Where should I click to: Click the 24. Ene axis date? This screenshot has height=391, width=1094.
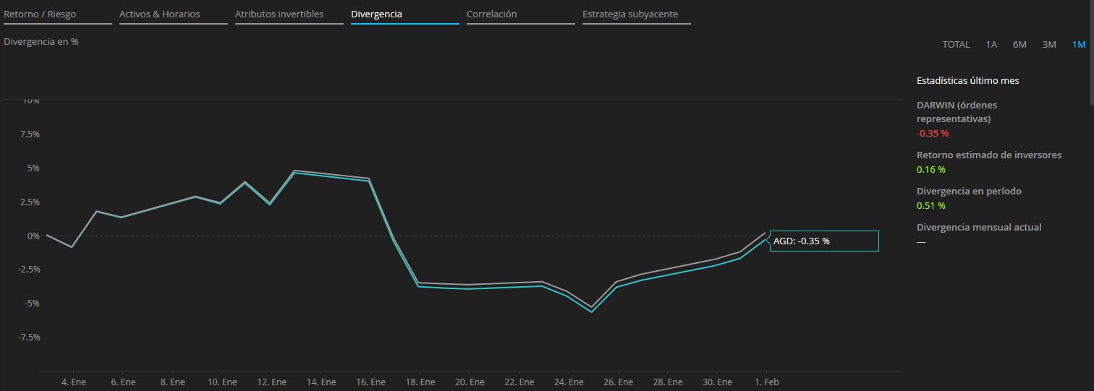point(569,382)
